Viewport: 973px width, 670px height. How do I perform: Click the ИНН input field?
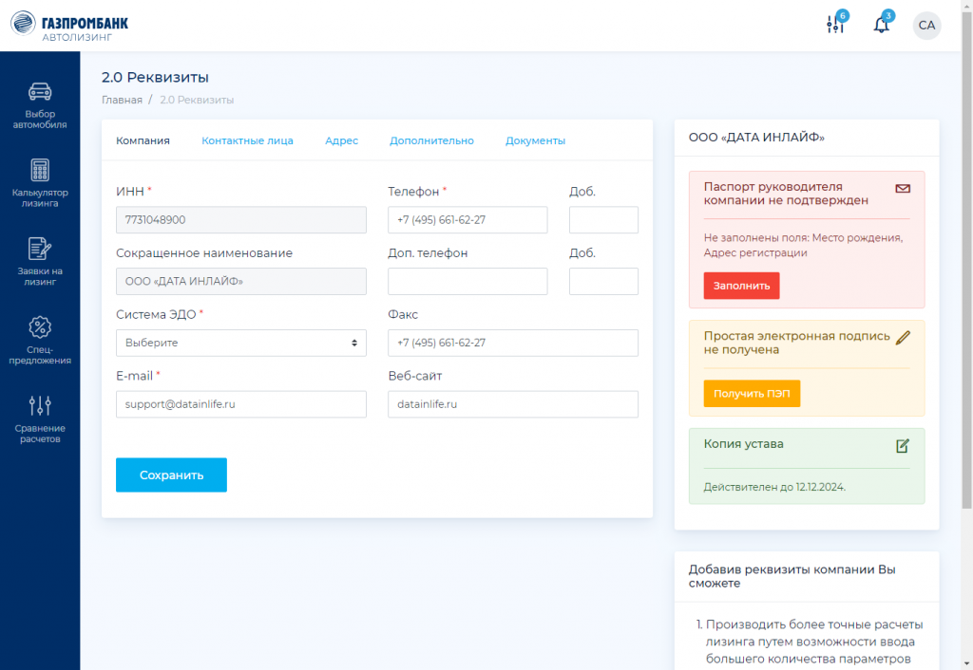point(240,220)
